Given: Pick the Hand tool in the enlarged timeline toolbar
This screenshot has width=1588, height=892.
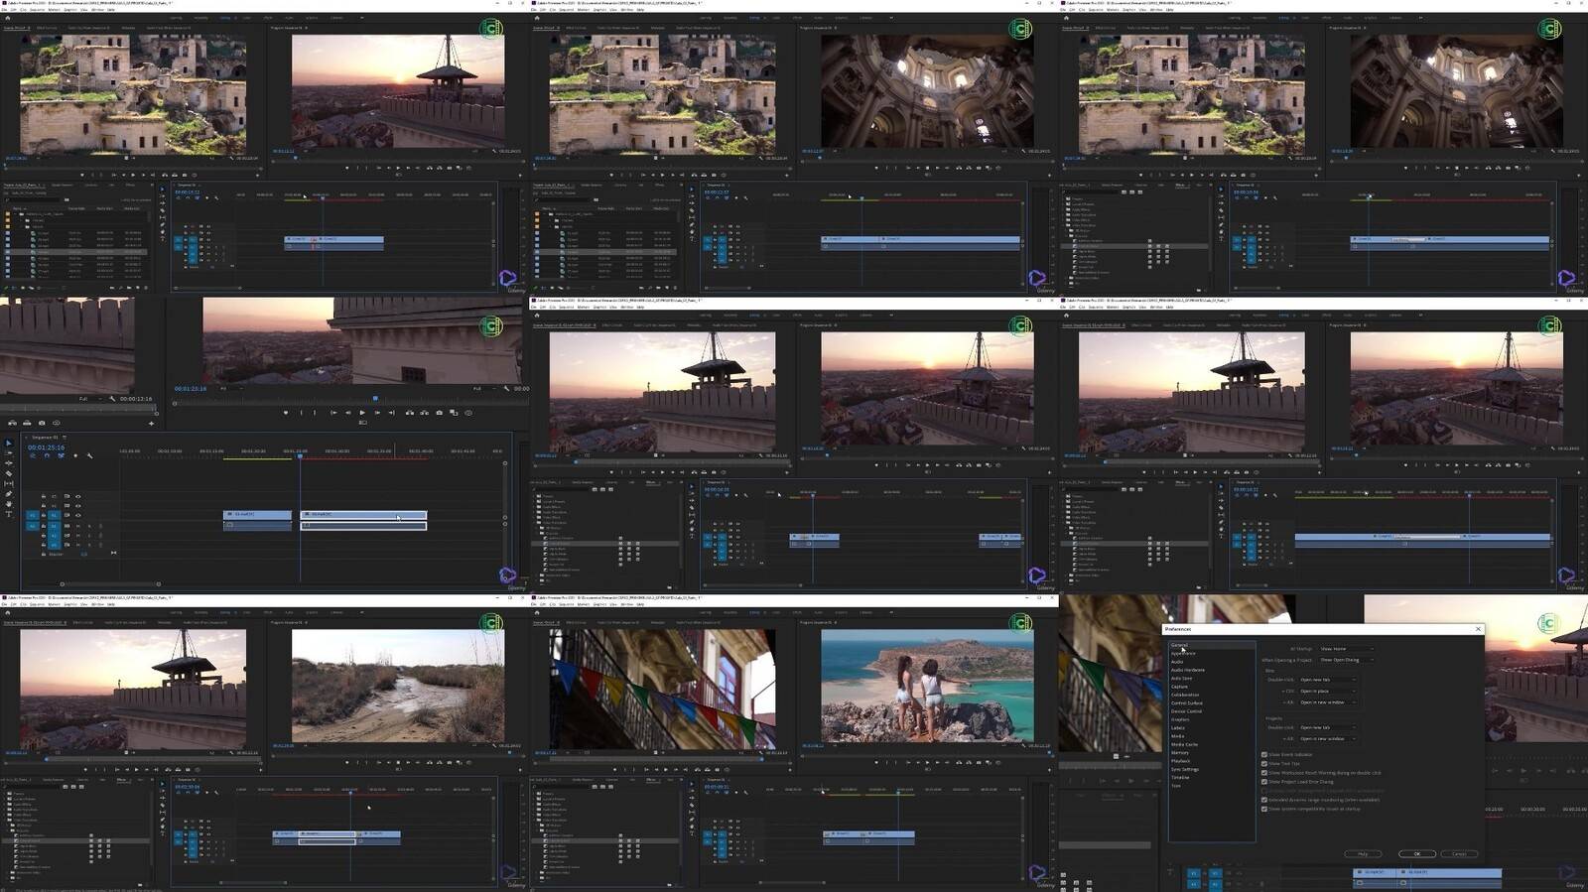Looking at the screenshot, I should pos(9,504).
